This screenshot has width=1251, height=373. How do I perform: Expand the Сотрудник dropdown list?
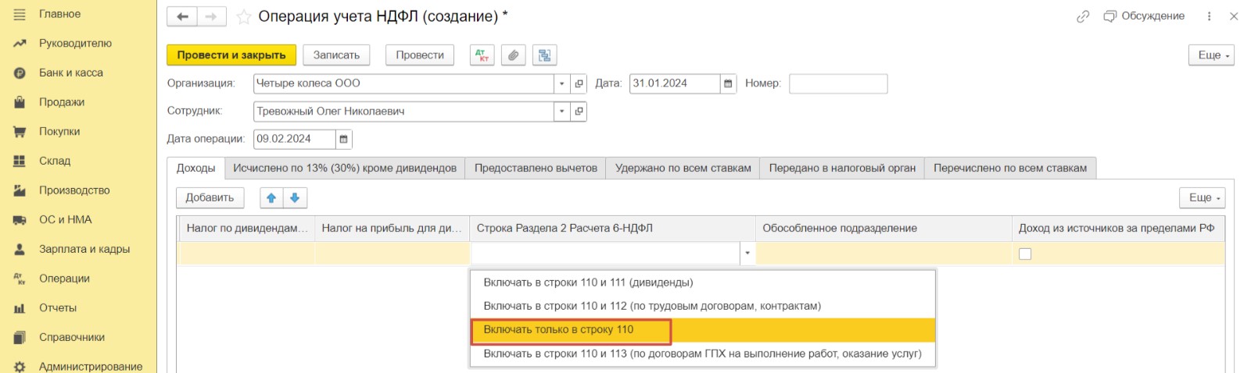[x=561, y=112]
